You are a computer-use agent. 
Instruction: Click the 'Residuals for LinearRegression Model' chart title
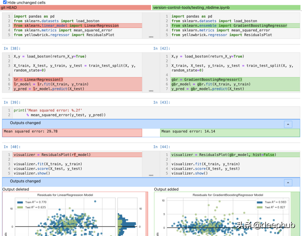[x=65, y=195]
